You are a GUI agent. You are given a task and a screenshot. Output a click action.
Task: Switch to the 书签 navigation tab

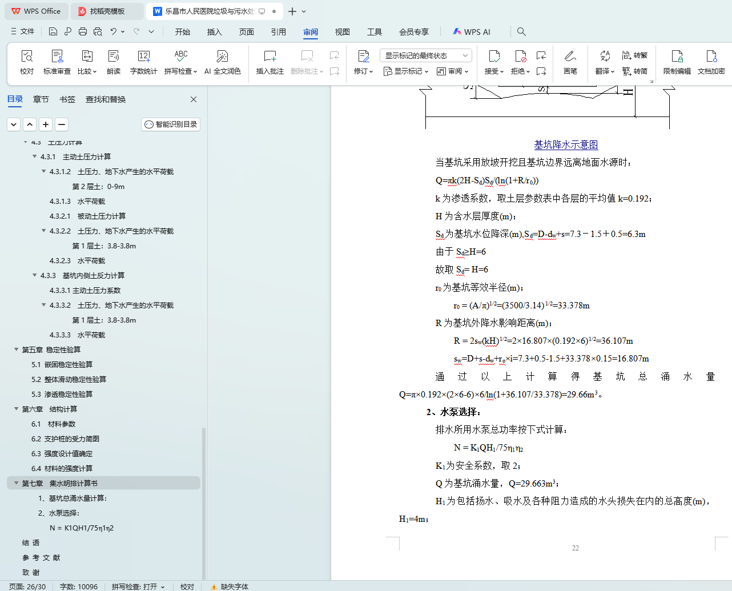tap(67, 99)
